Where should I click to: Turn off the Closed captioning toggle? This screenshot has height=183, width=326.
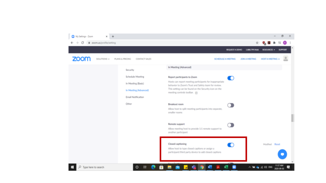pyautogui.click(x=231, y=145)
